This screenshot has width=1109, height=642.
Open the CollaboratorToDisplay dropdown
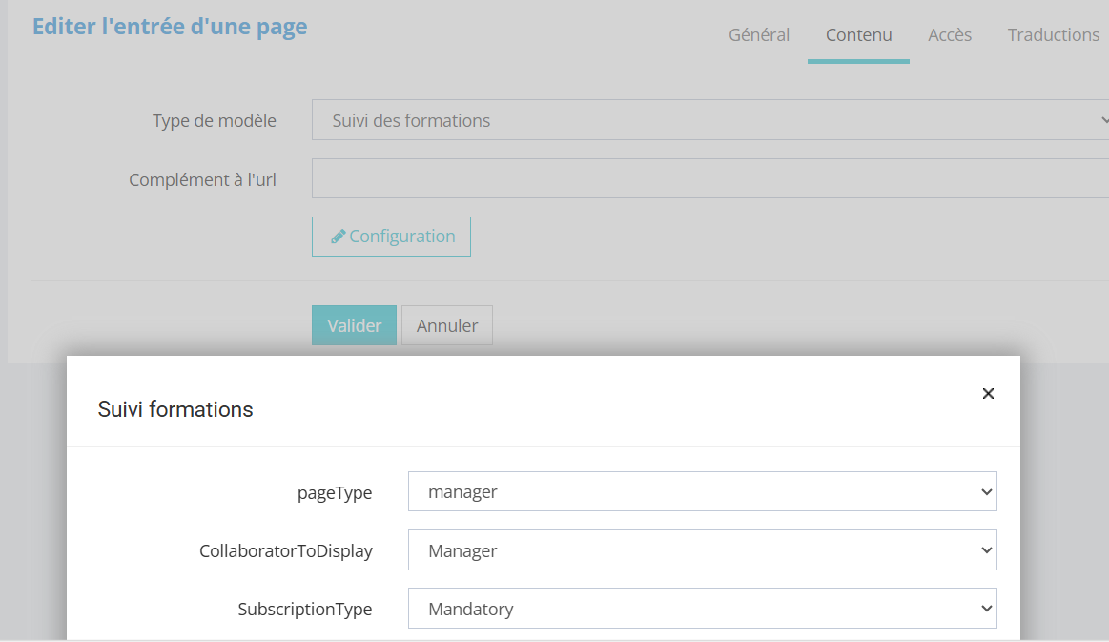[702, 550]
